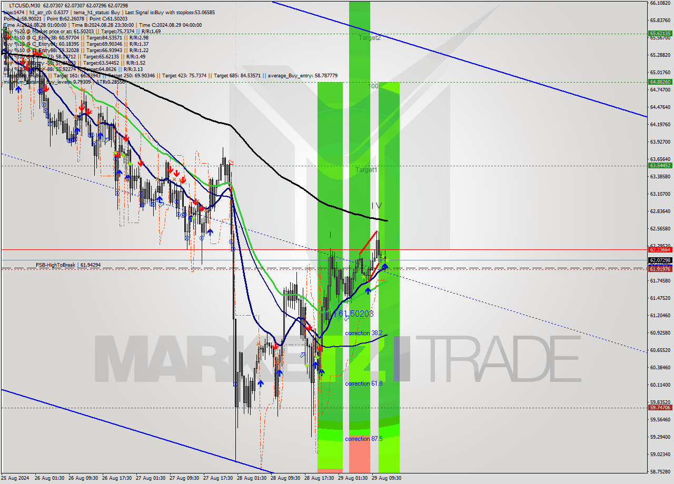Click the Target2 chart label
Screen dimensions: 674x484
[370, 38]
